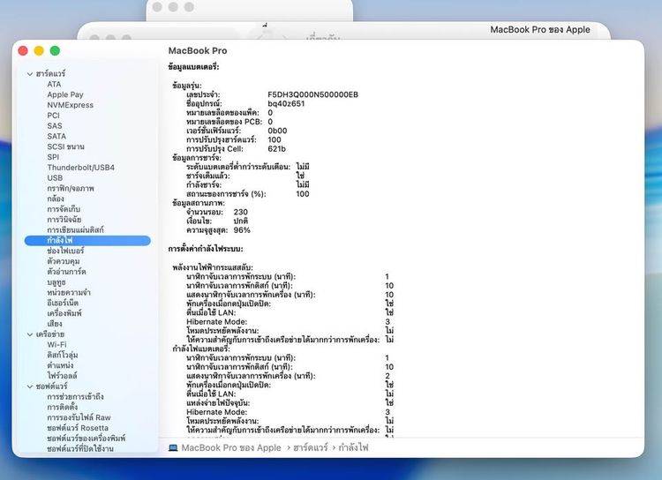The width and height of the screenshot is (662, 480).
Task: Open กราฟิก/จอภาพ in the sidebar
Action: 71,188
